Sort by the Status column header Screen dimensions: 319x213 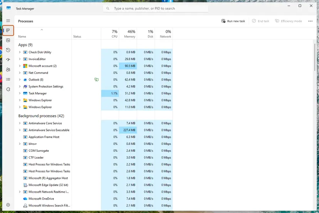click(x=86, y=34)
